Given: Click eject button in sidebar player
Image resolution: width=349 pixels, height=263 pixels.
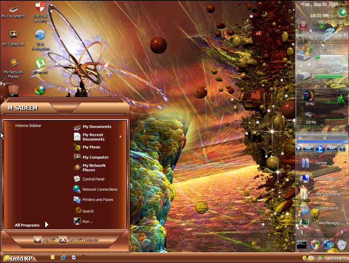Looking at the screenshot, I should coord(343,149).
